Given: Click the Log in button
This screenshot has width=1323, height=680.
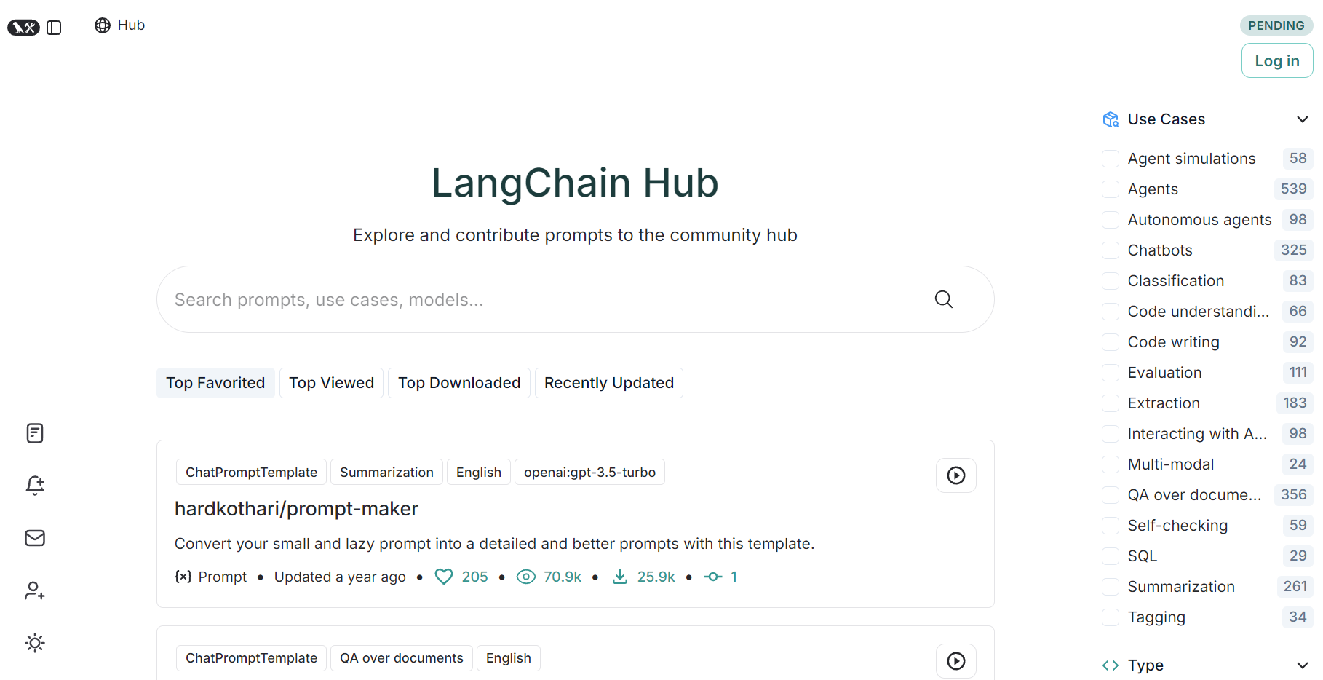Looking at the screenshot, I should click(1276, 60).
